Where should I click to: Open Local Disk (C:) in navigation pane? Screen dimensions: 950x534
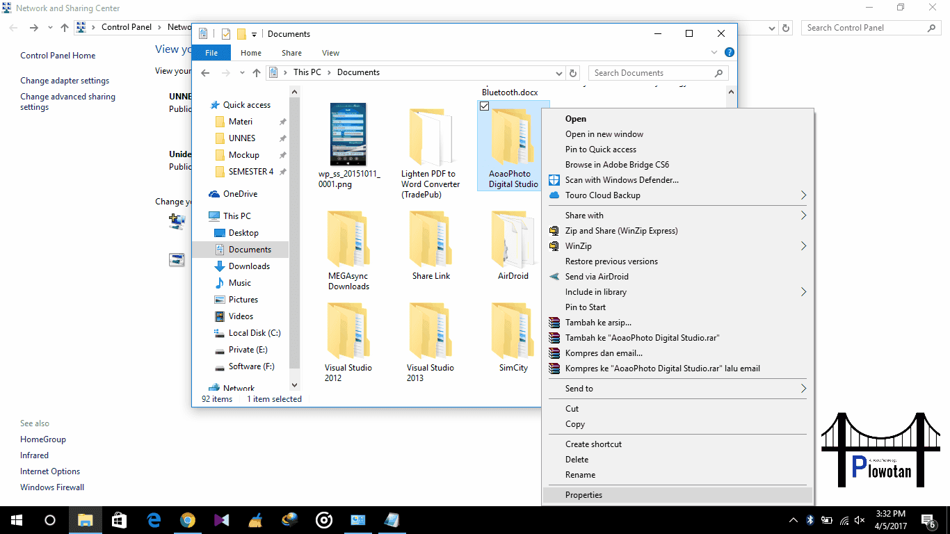(x=249, y=333)
